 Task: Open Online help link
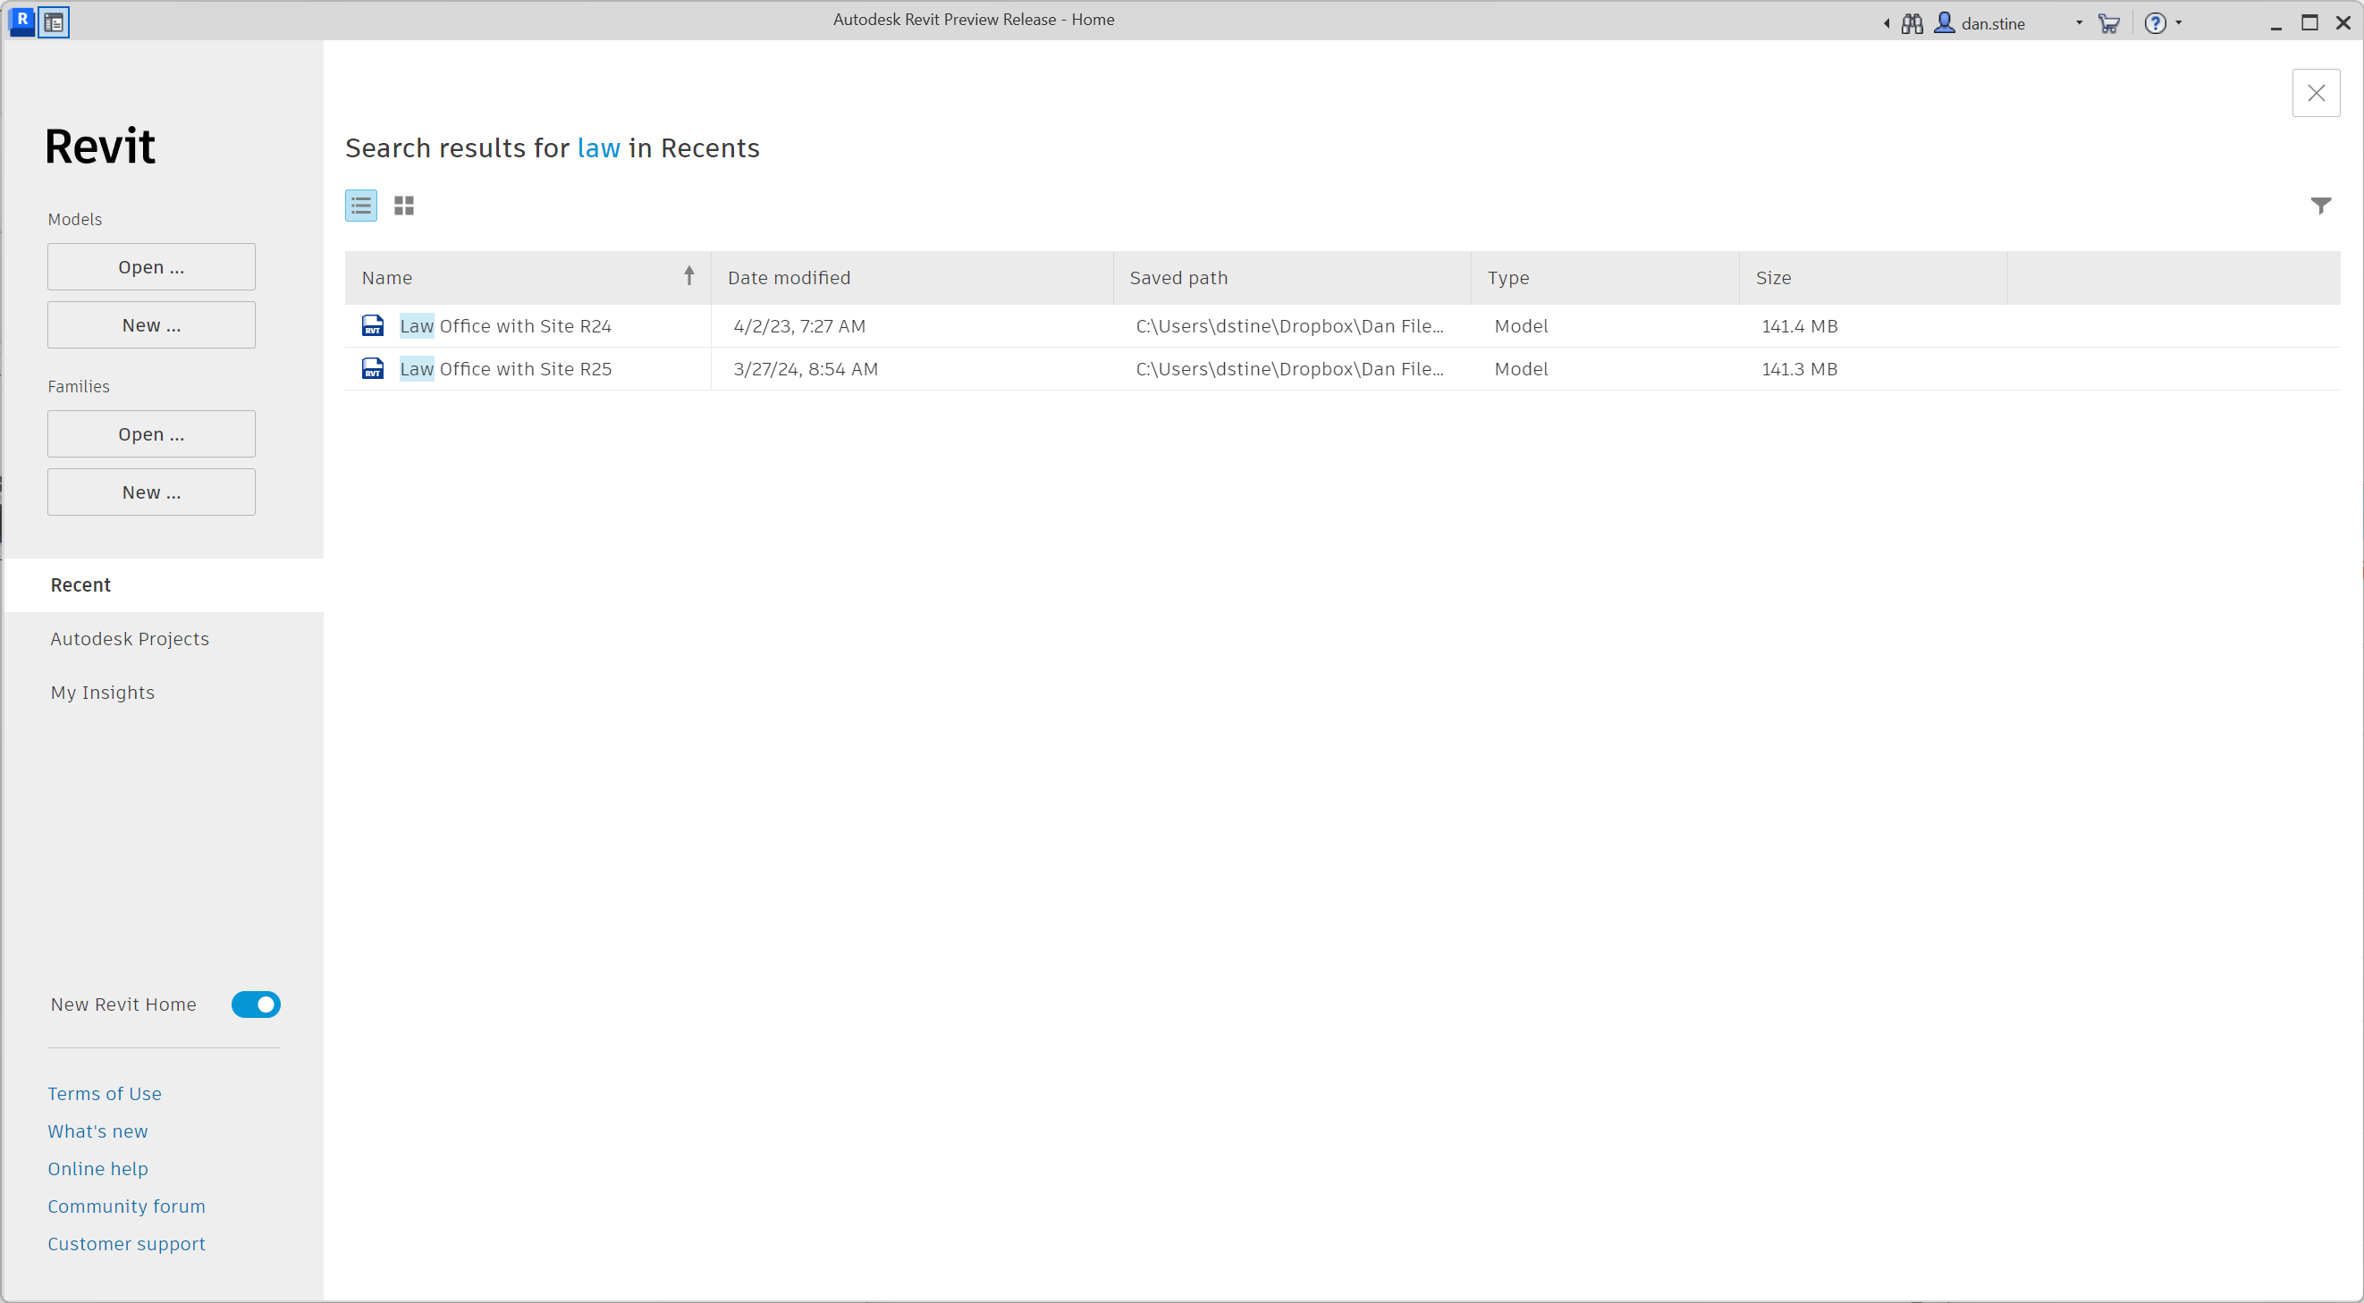pos(97,1168)
